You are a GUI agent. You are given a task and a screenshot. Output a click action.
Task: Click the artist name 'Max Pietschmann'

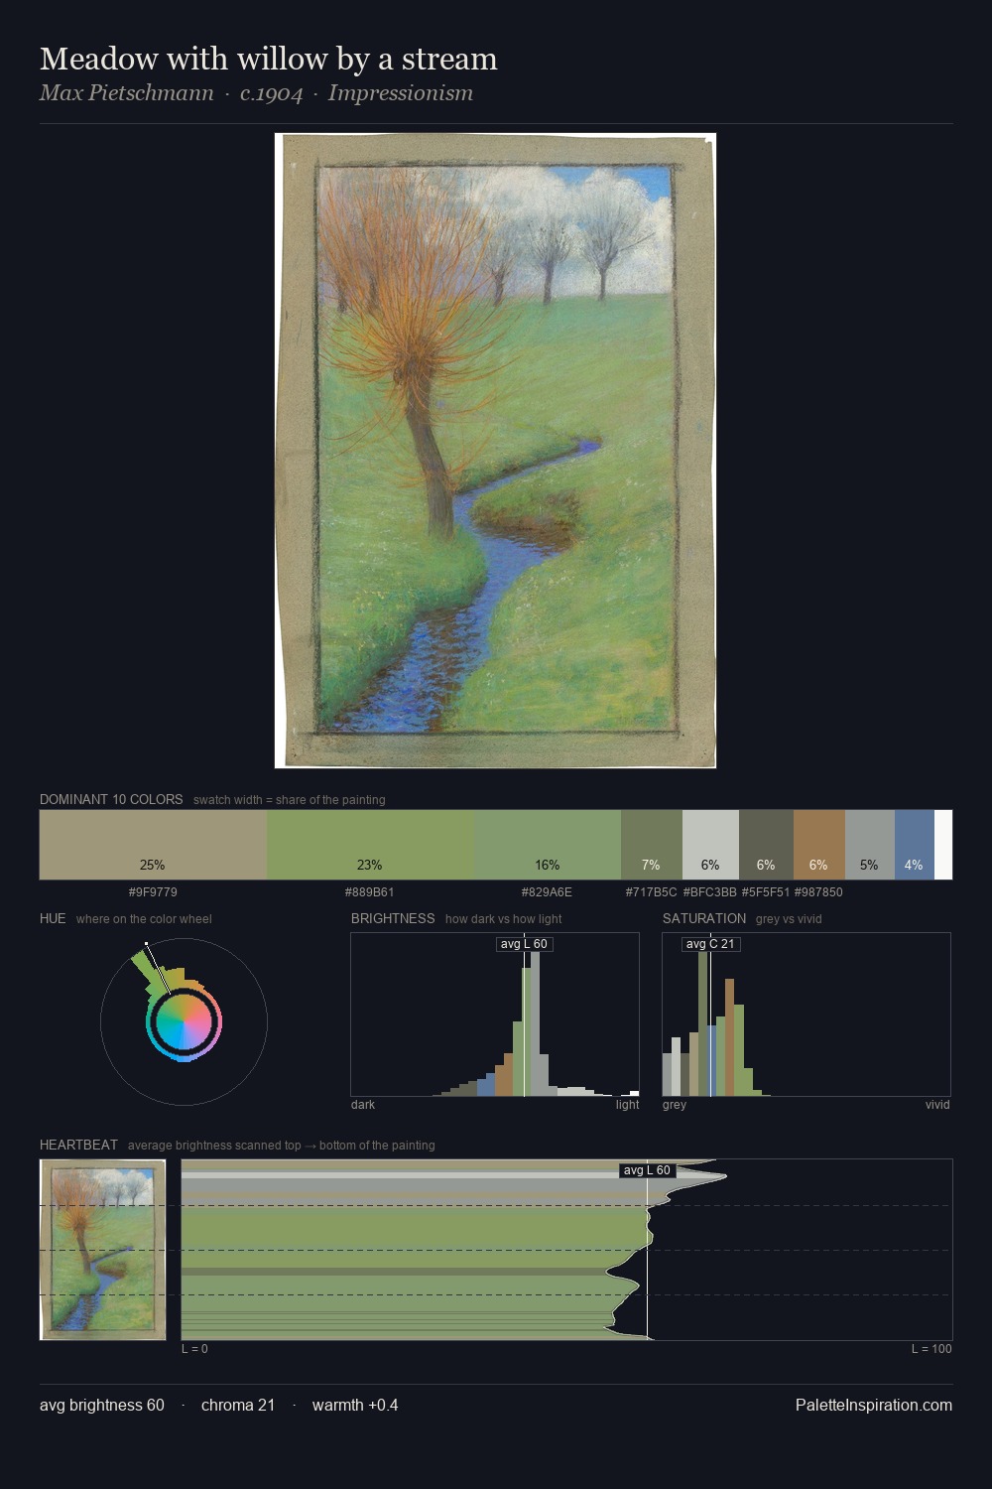127,93
